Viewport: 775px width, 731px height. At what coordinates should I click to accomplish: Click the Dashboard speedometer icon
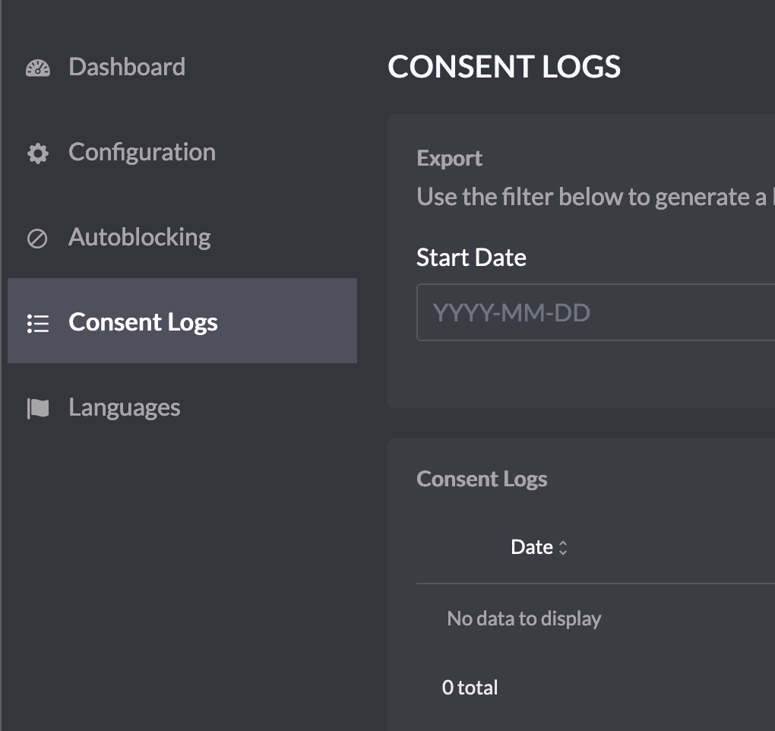[37, 68]
